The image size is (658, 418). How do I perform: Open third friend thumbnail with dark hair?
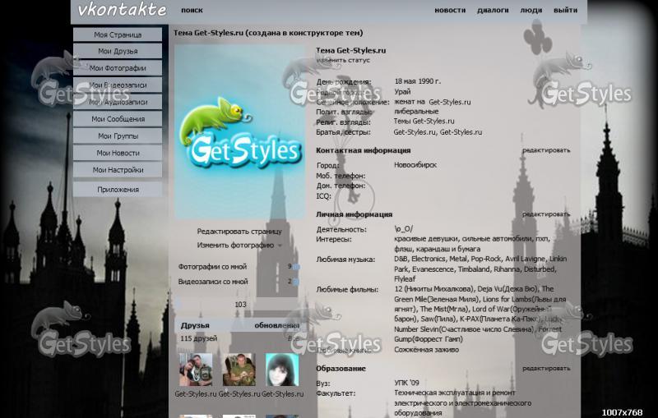point(282,370)
